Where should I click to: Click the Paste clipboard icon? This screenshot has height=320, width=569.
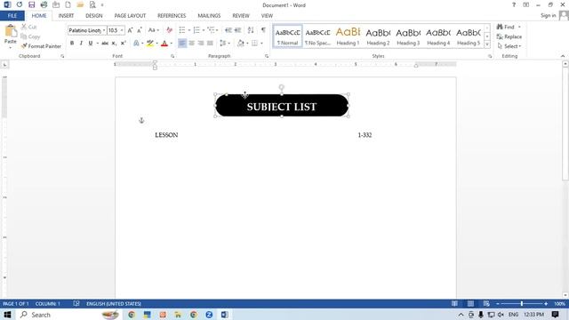tap(11, 31)
